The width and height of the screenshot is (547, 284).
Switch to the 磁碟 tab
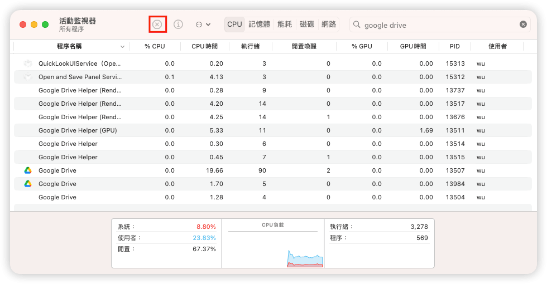[307, 25]
